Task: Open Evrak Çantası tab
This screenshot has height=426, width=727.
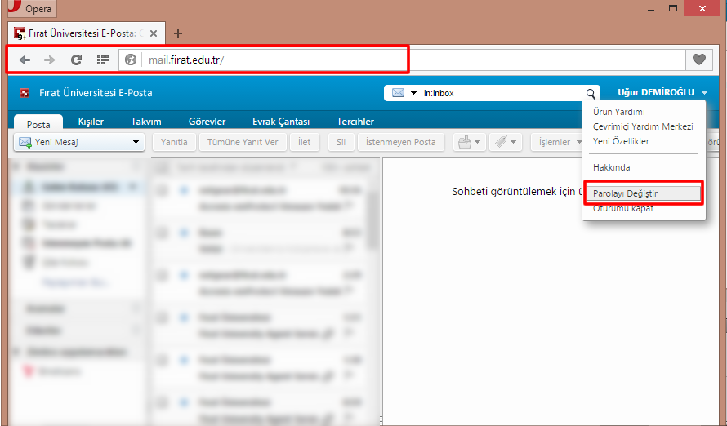Action: click(281, 122)
